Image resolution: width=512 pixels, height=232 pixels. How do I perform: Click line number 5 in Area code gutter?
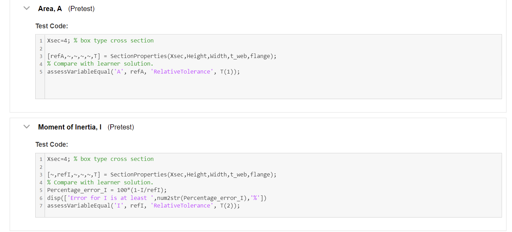[41, 72]
